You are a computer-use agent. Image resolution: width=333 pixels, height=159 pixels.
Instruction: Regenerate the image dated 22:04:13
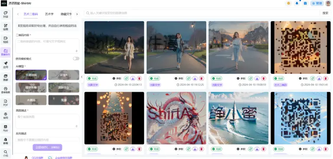click(126, 78)
